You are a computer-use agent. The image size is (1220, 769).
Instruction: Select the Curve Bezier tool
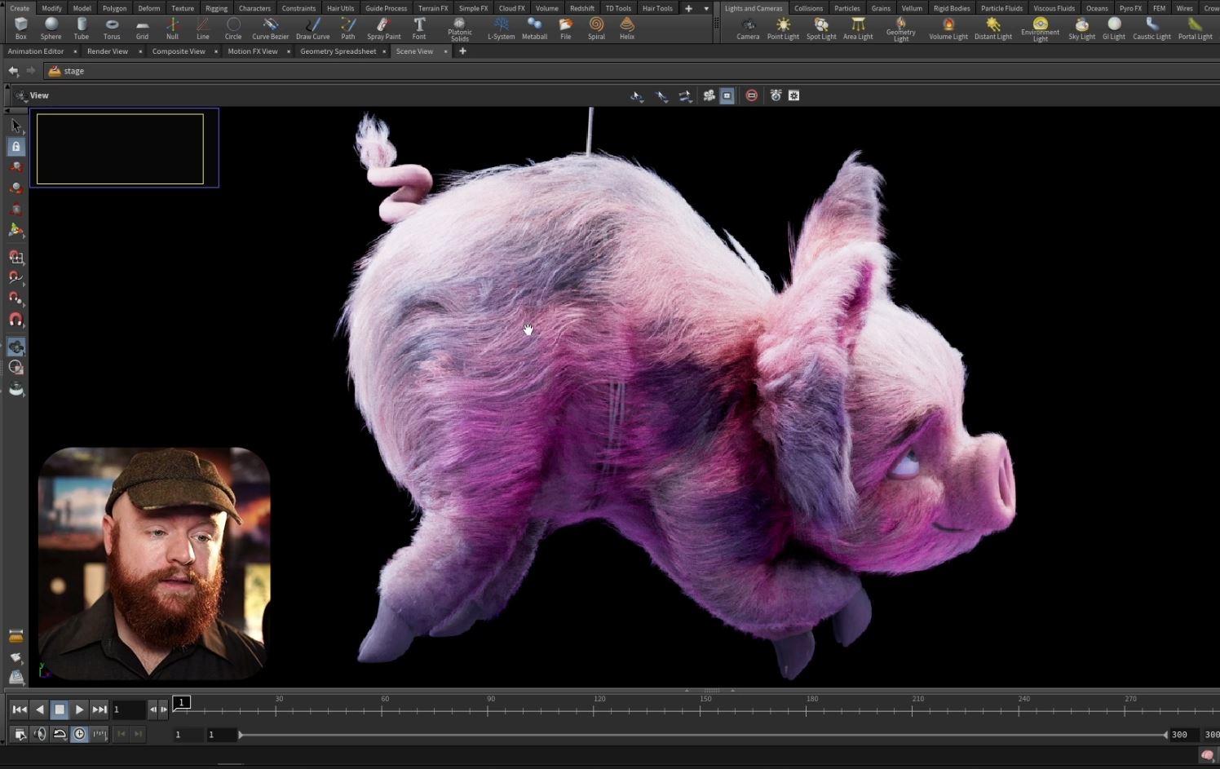coord(271,29)
